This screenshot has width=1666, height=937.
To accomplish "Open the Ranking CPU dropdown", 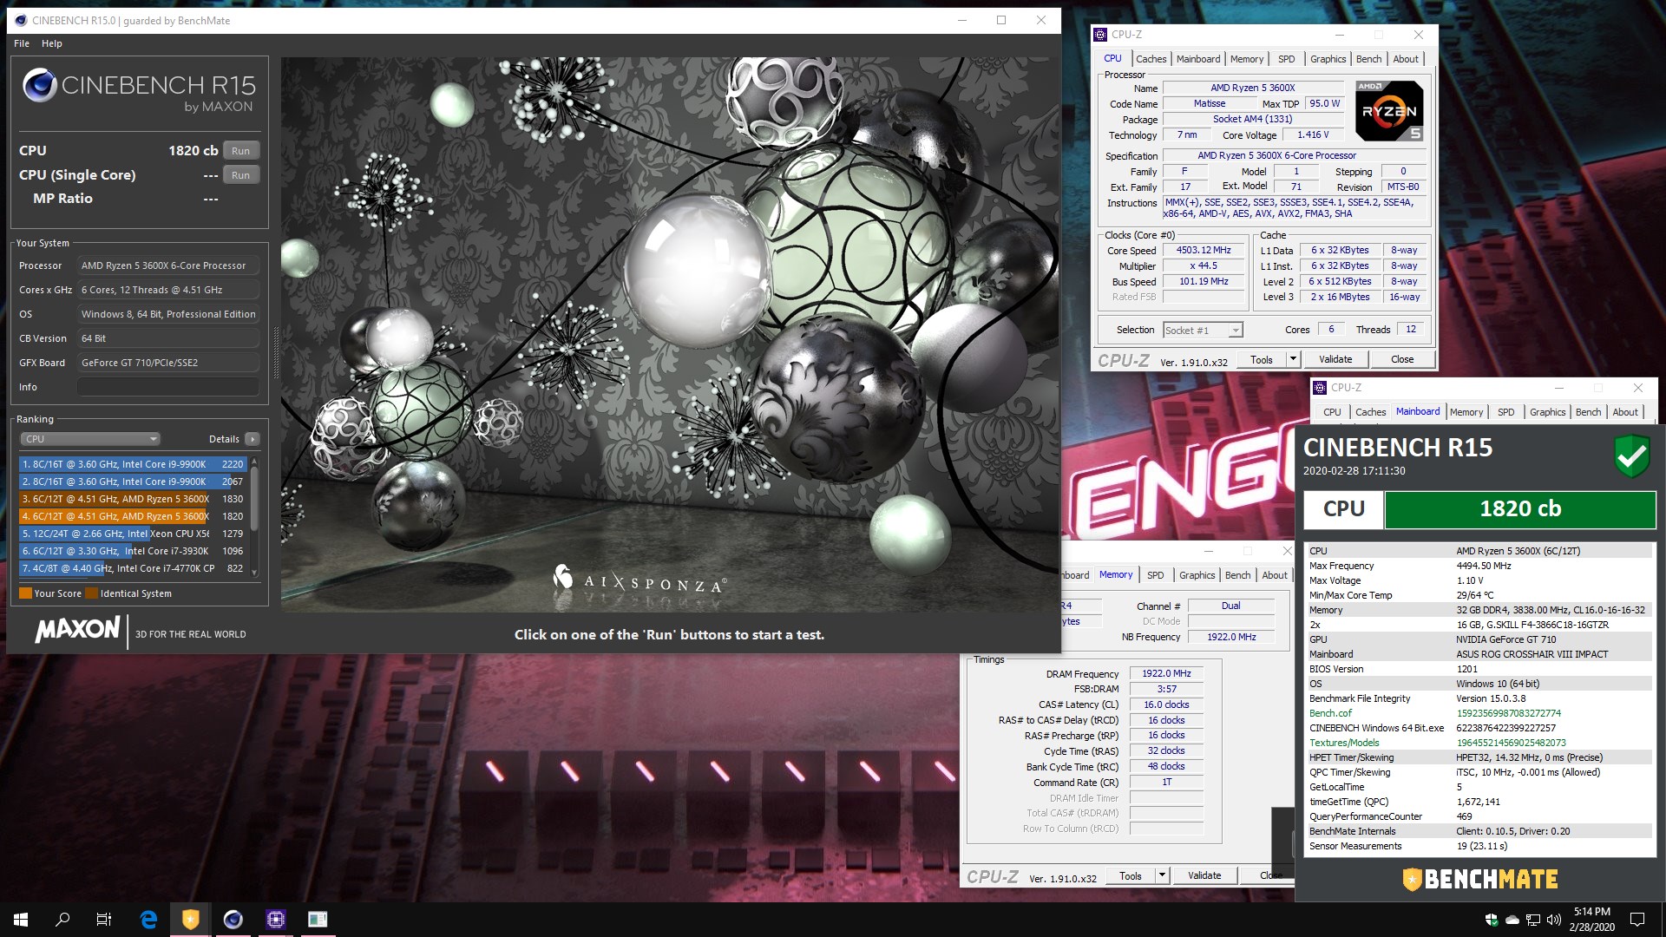I will (90, 439).
